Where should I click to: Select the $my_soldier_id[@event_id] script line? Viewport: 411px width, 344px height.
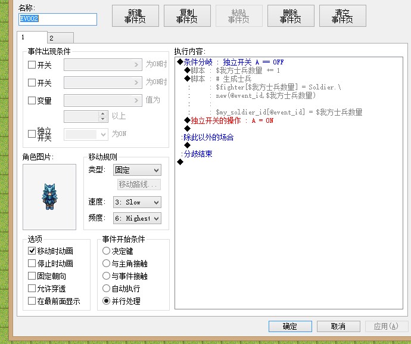click(289, 112)
